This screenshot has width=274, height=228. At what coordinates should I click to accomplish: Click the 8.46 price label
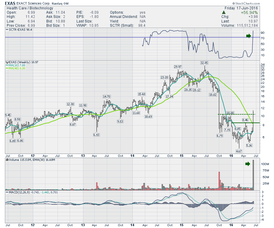tap(245, 120)
